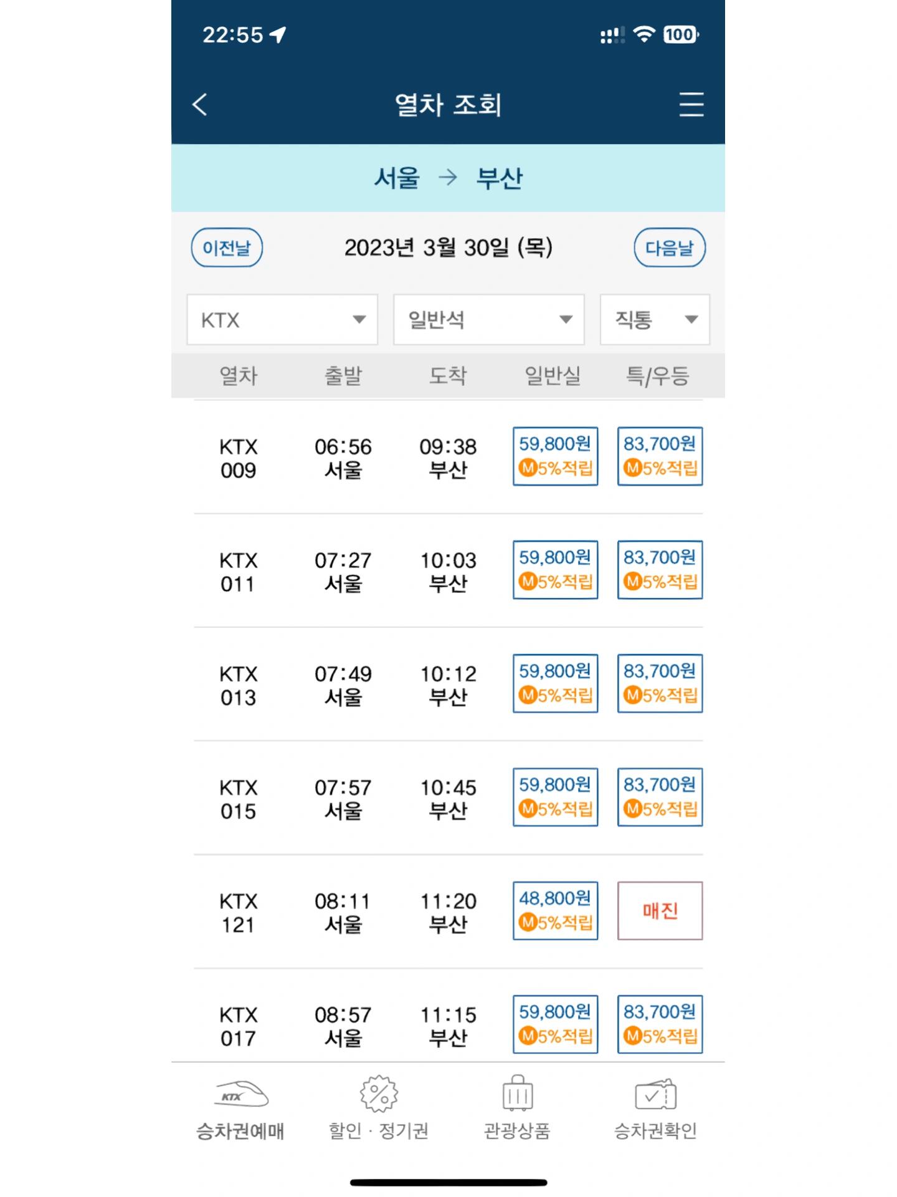Select KTX 015 일반실 59,800원 fare
897x1197 pixels.
pos(556,797)
